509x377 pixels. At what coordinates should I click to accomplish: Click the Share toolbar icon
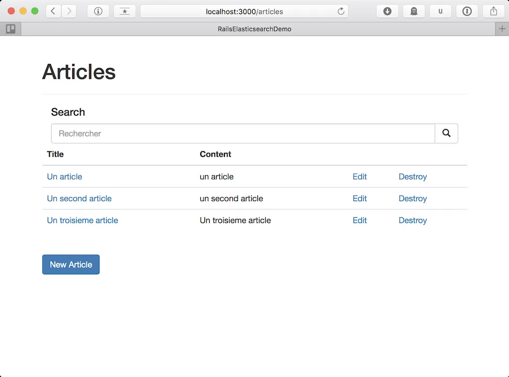(494, 12)
